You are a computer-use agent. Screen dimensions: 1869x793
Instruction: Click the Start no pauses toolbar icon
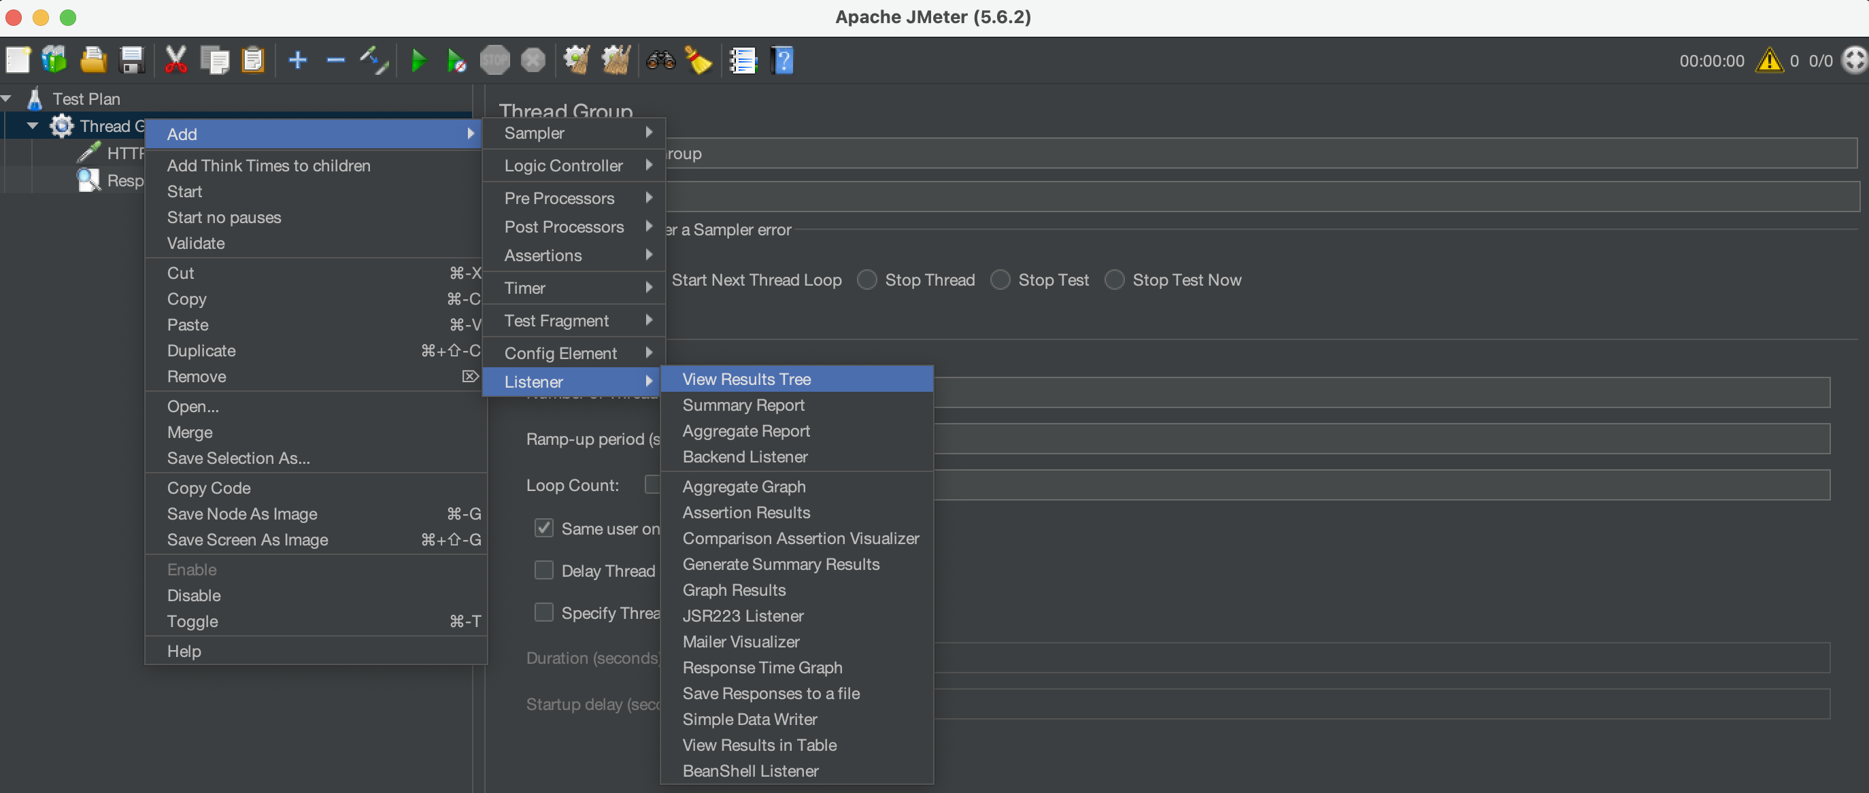pos(456,61)
